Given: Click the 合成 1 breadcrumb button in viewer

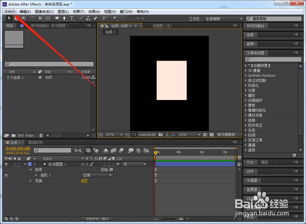Looking at the screenshot, I should click(x=111, y=32).
